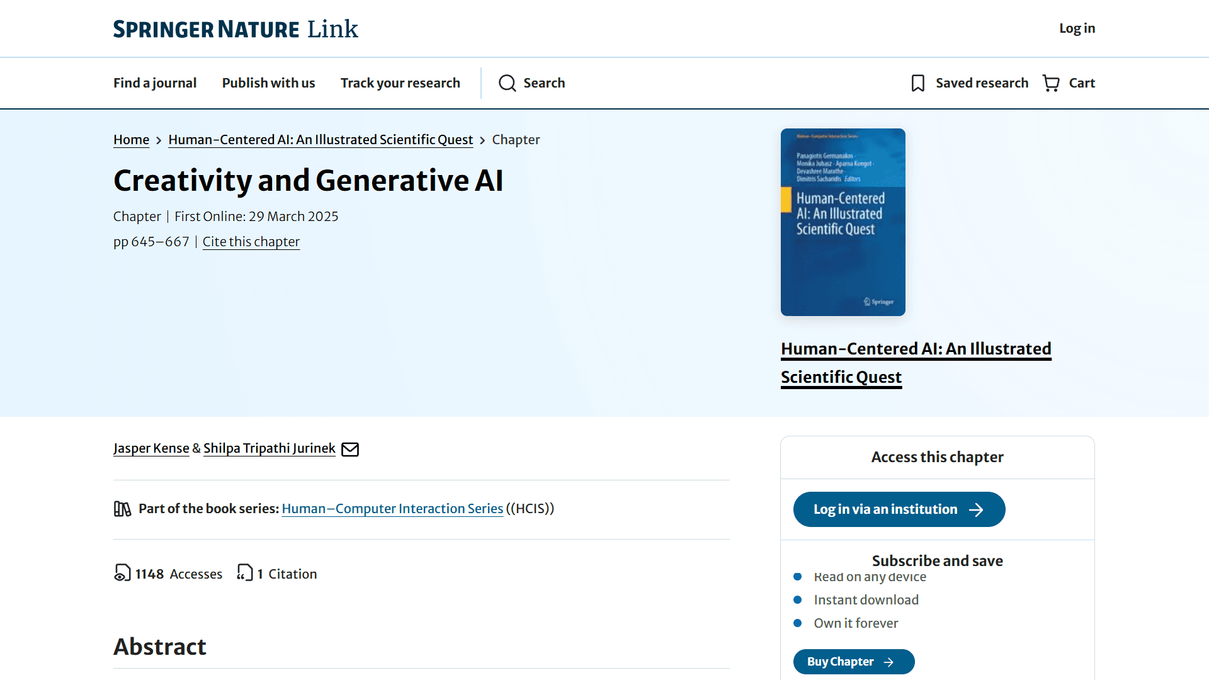Open Cite this chapter
Image resolution: width=1209 pixels, height=680 pixels.
coord(251,241)
